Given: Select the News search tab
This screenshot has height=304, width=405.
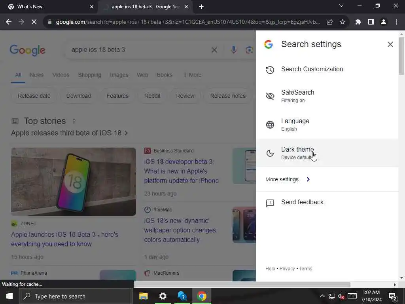Looking at the screenshot, I should tap(37, 75).
